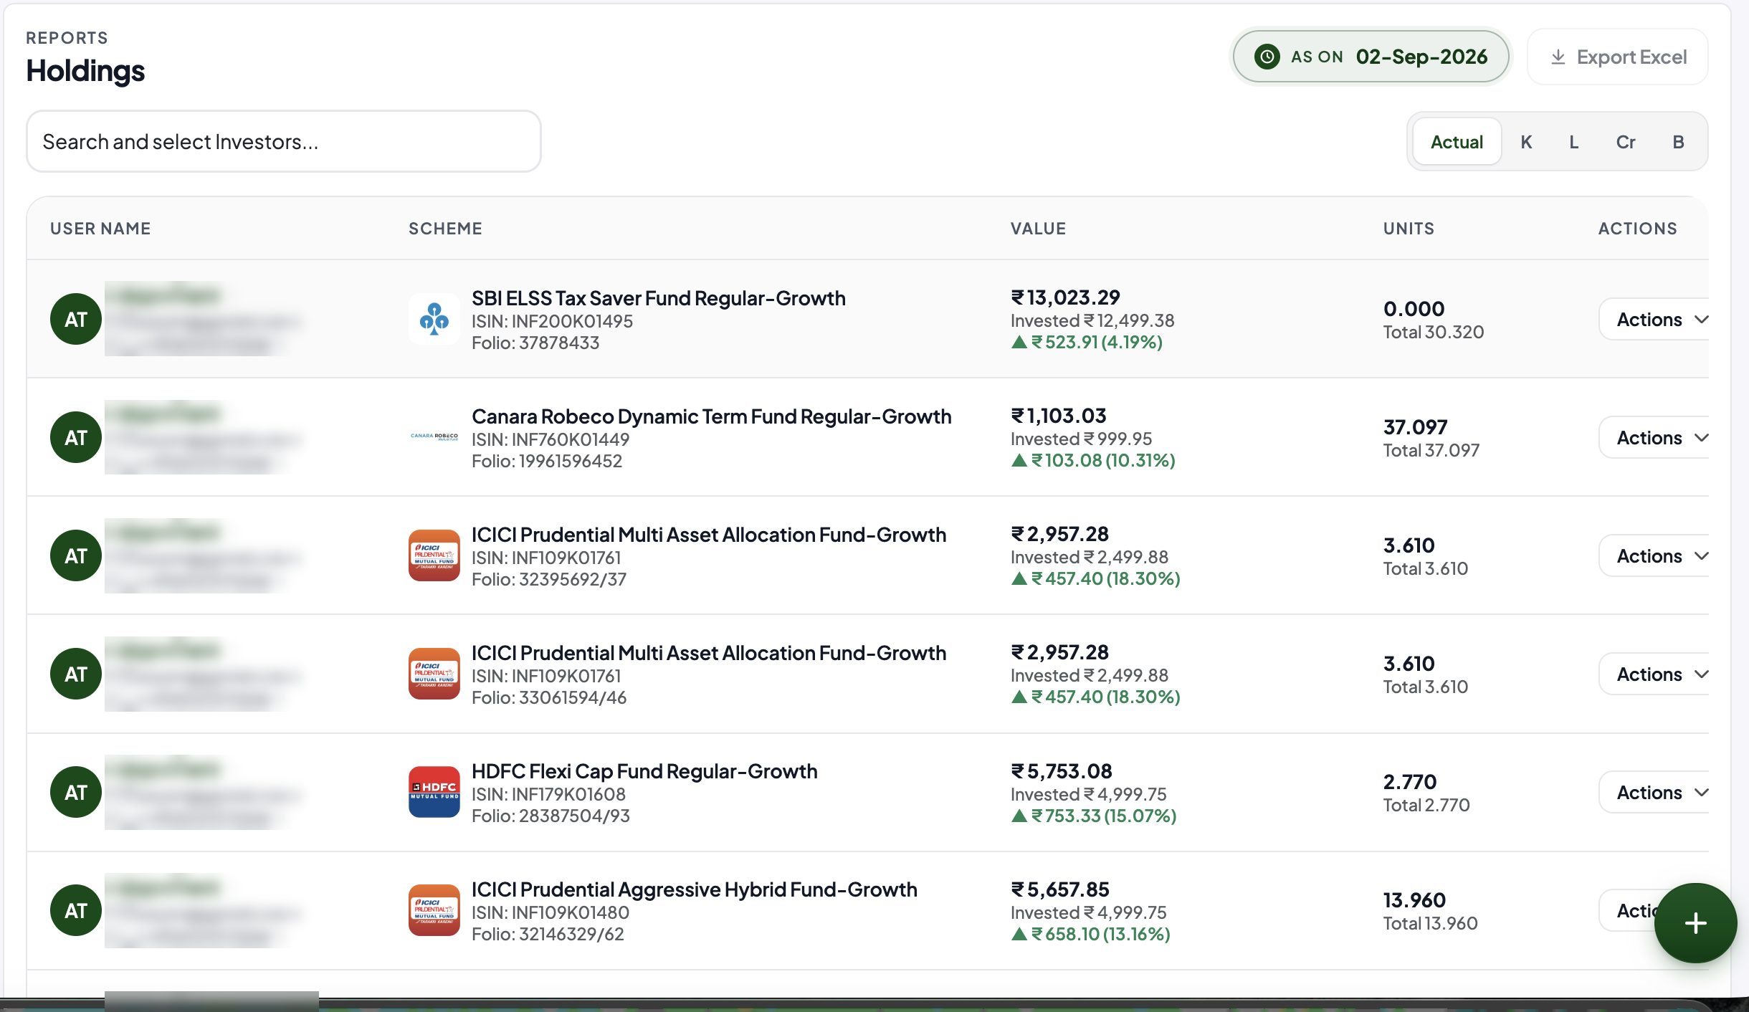The height and width of the screenshot is (1012, 1749).
Task: Click Folio: 28387504/93 text
Action: 551,816
